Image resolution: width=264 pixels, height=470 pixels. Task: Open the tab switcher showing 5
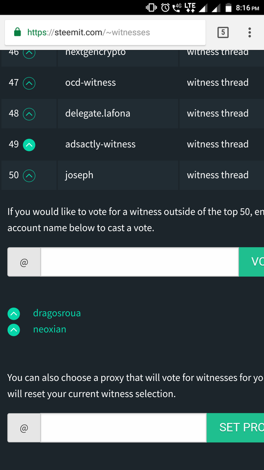(223, 32)
